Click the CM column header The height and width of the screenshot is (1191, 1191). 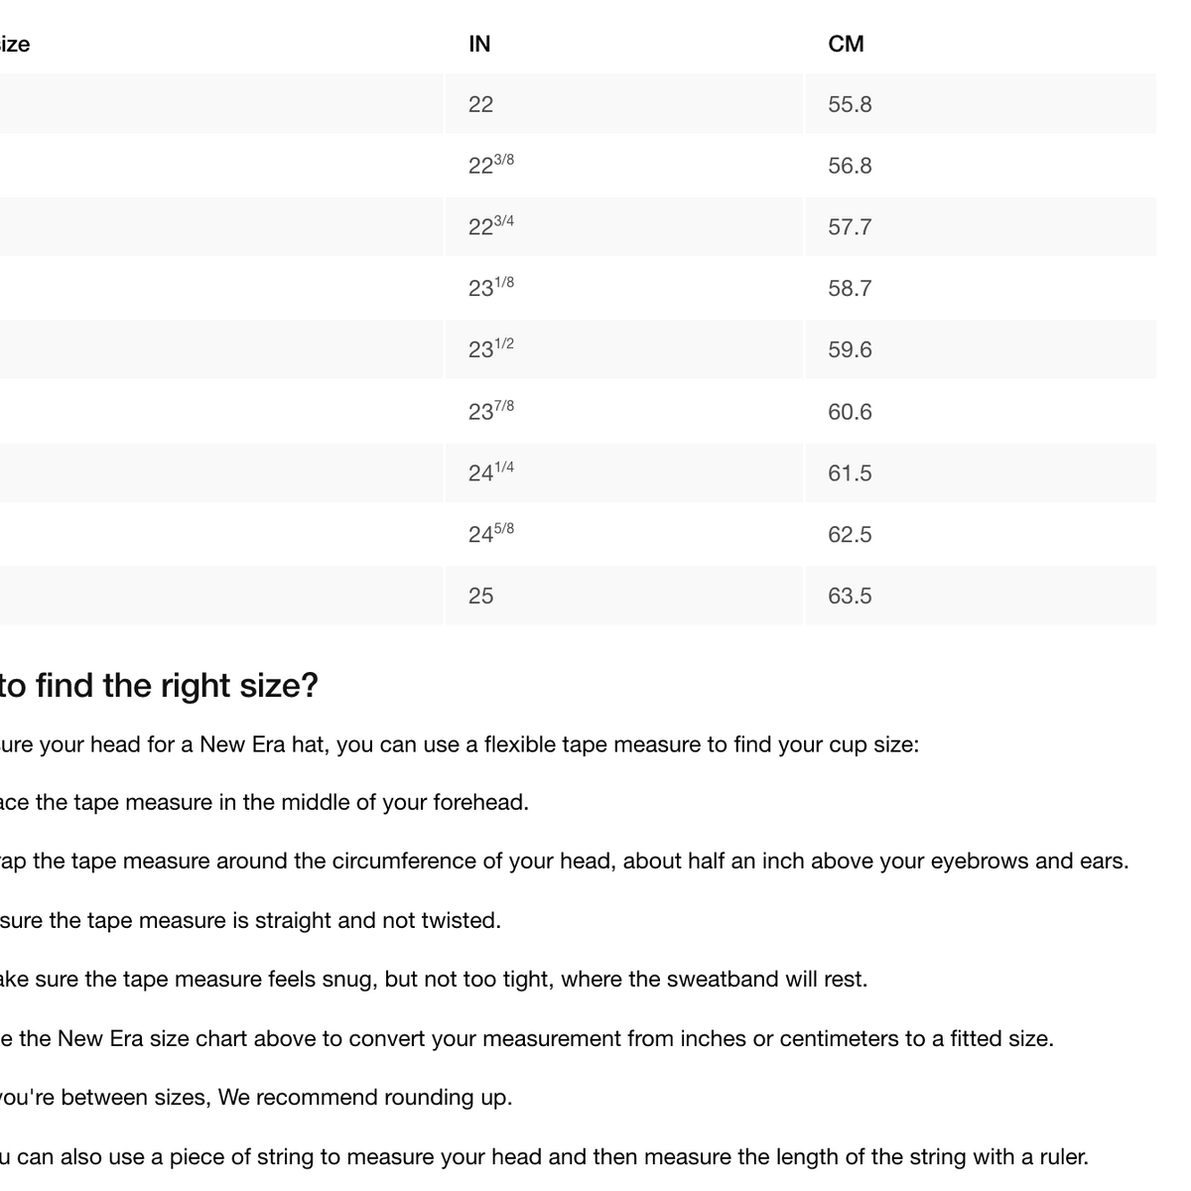[846, 44]
